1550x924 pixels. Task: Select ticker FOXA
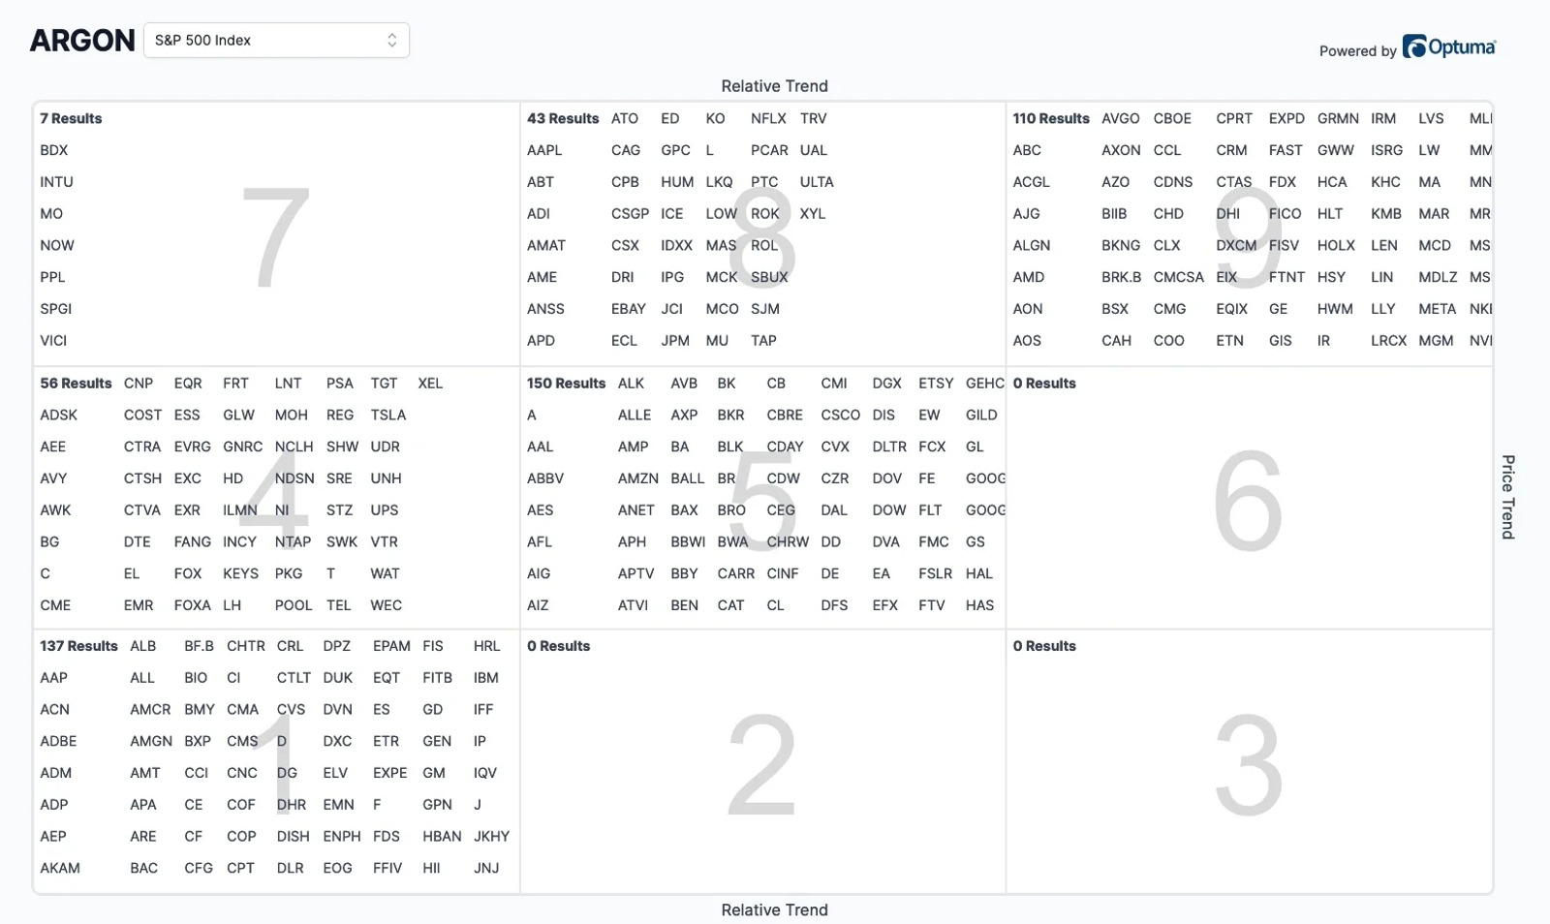coord(193,605)
